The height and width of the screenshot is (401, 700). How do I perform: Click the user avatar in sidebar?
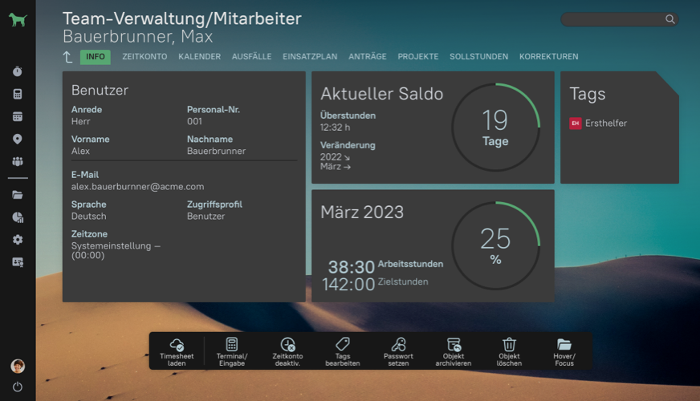[x=18, y=366]
